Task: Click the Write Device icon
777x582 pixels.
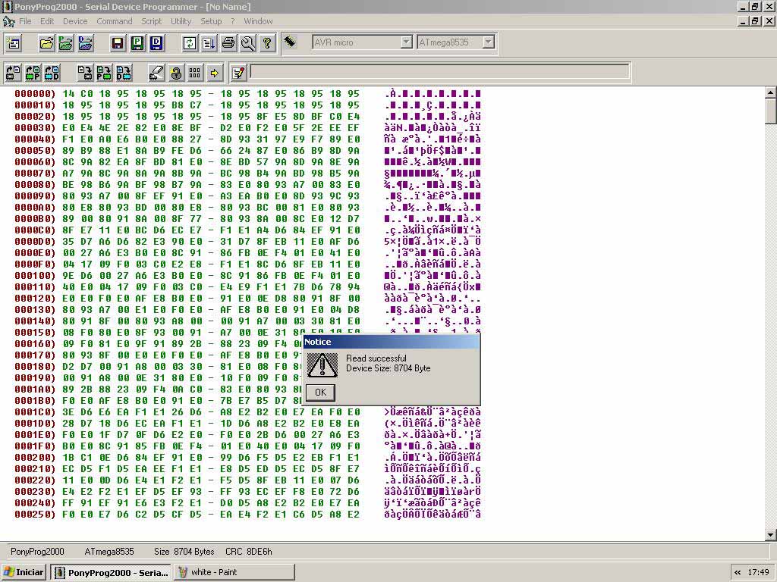Action: pos(85,74)
